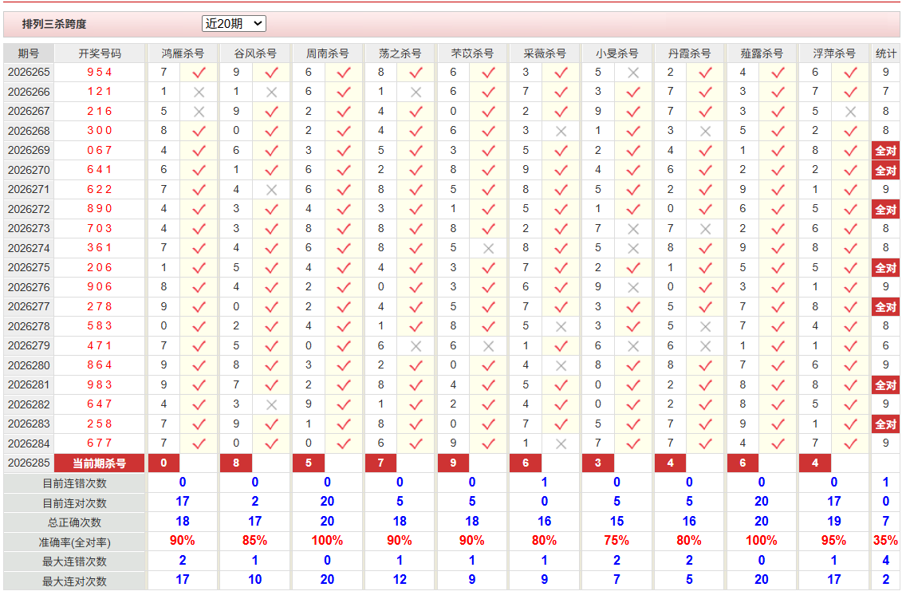The image size is (906, 599).
Task: Click the 浮萍杀号 column header
Action: [x=833, y=53]
